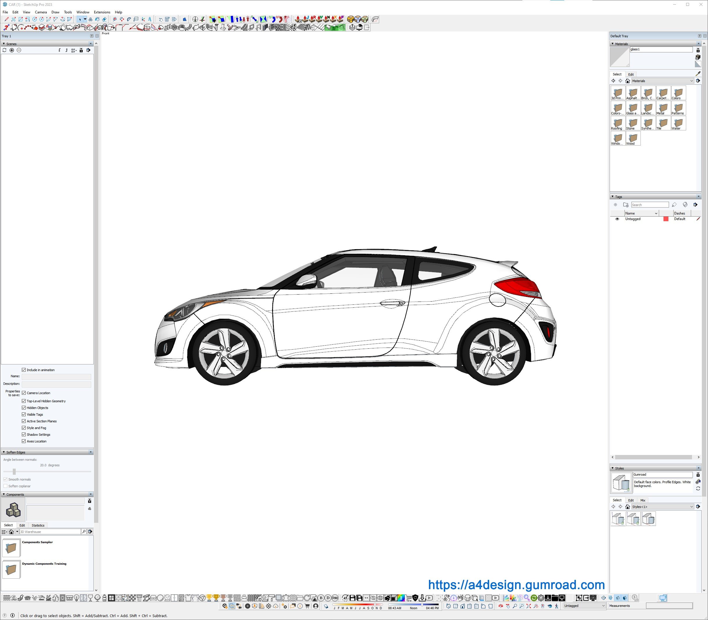This screenshot has height=620, width=708.
Task: Click the Create Material icon
Action: (x=698, y=57)
